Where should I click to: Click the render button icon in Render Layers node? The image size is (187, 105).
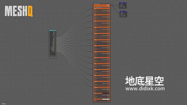[55, 57]
